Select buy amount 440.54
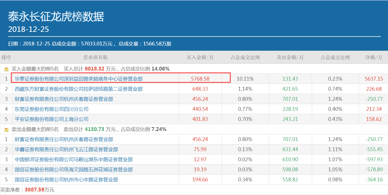Viewport: 388px width, 195px height. (200, 109)
